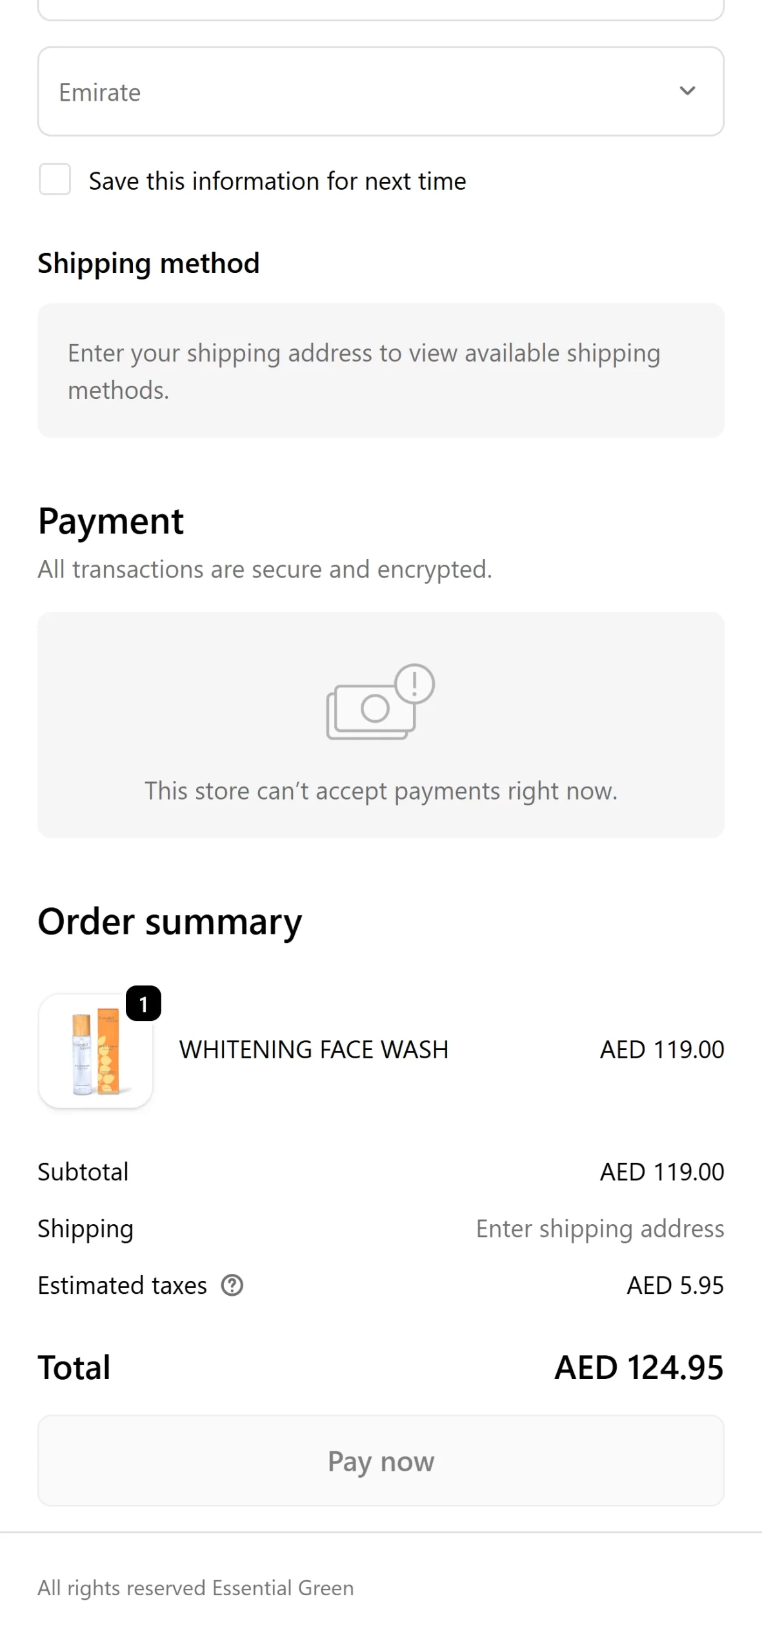
Task: Click the estimated taxes help icon
Action: 232,1285
